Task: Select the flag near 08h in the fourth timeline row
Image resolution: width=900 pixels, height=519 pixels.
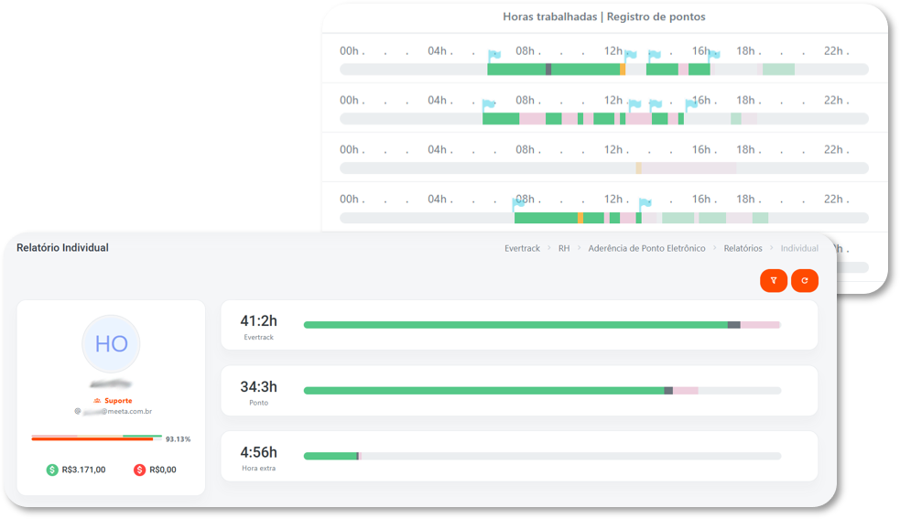Action: point(518,203)
